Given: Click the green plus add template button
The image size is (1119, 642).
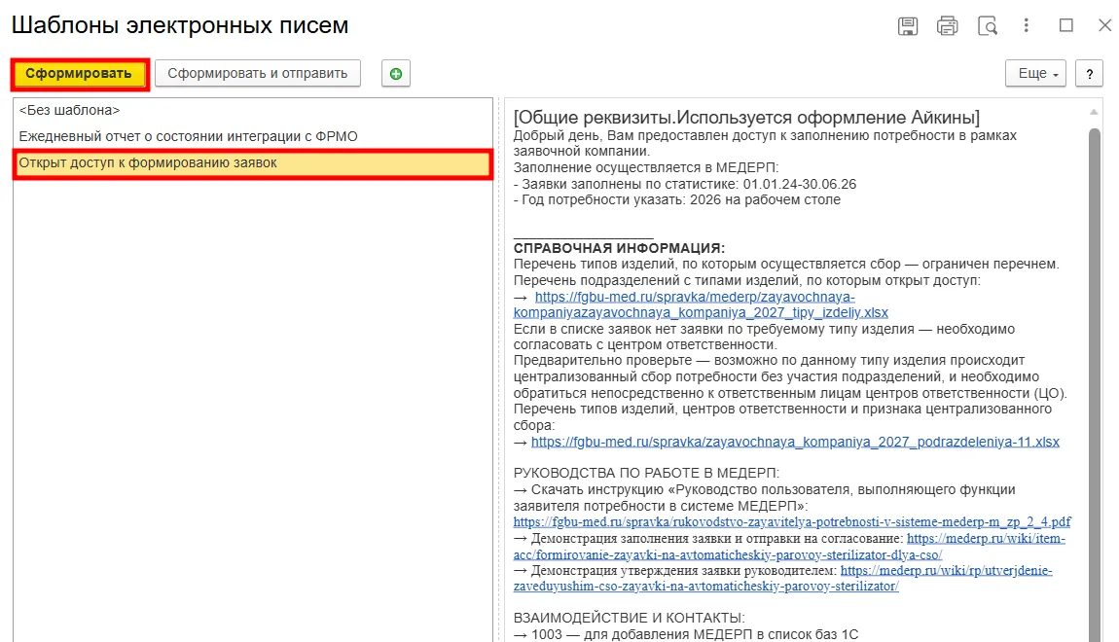Looking at the screenshot, I should [396, 74].
